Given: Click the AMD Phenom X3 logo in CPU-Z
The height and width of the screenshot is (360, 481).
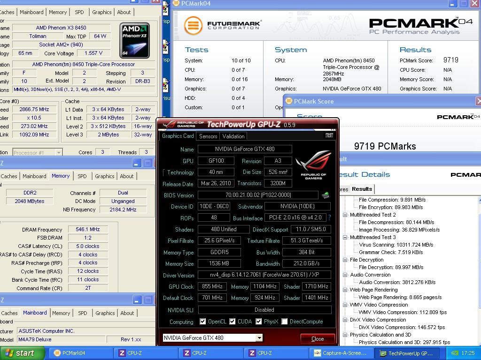Looking at the screenshot, I should [x=135, y=40].
